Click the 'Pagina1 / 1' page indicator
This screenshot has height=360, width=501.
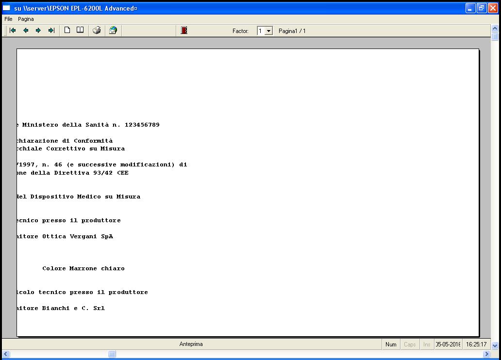click(292, 31)
